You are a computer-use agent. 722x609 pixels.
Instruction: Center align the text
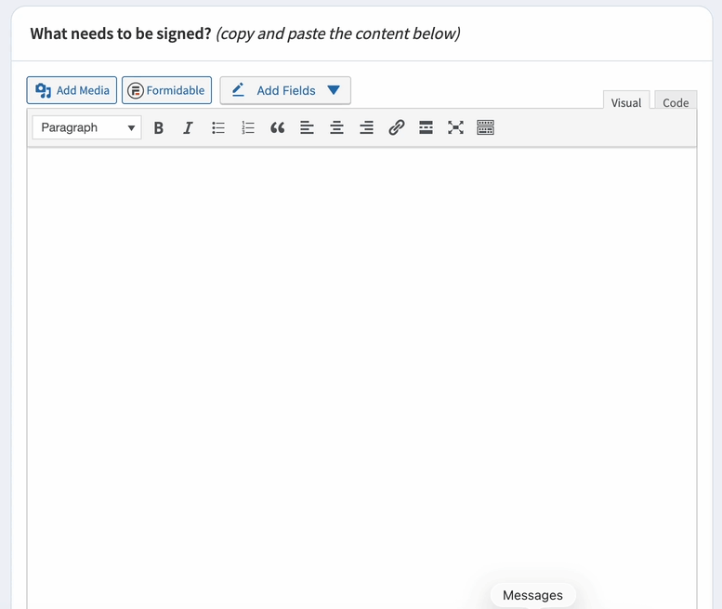pos(336,127)
